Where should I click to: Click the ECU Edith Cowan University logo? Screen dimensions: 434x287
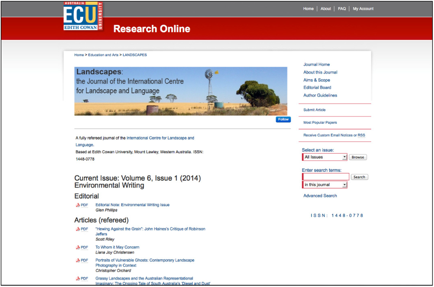point(83,16)
